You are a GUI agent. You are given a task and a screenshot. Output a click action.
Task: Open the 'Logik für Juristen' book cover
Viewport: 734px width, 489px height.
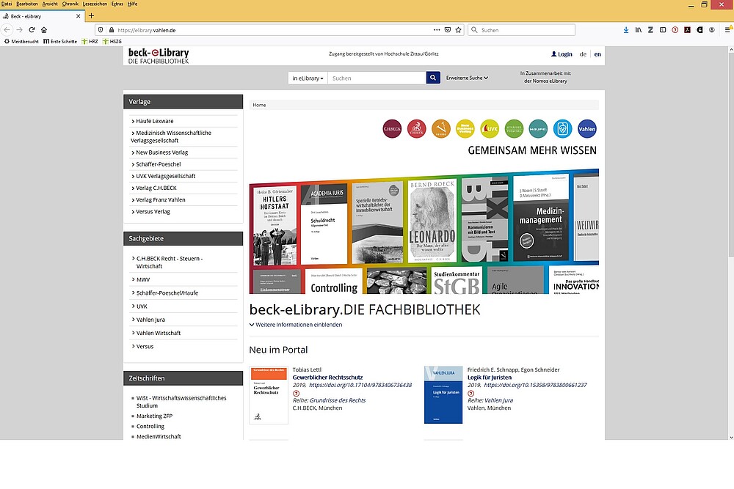point(443,394)
